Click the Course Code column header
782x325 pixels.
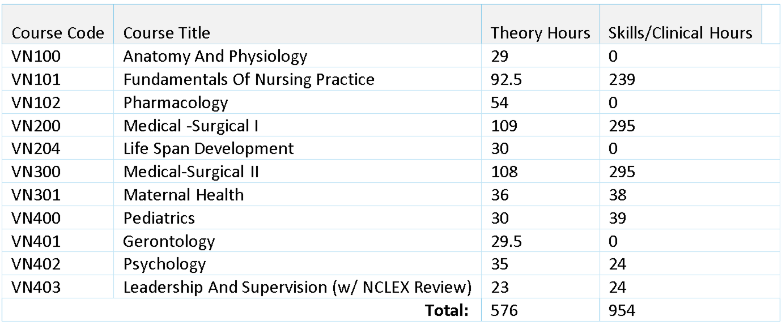click(58, 33)
